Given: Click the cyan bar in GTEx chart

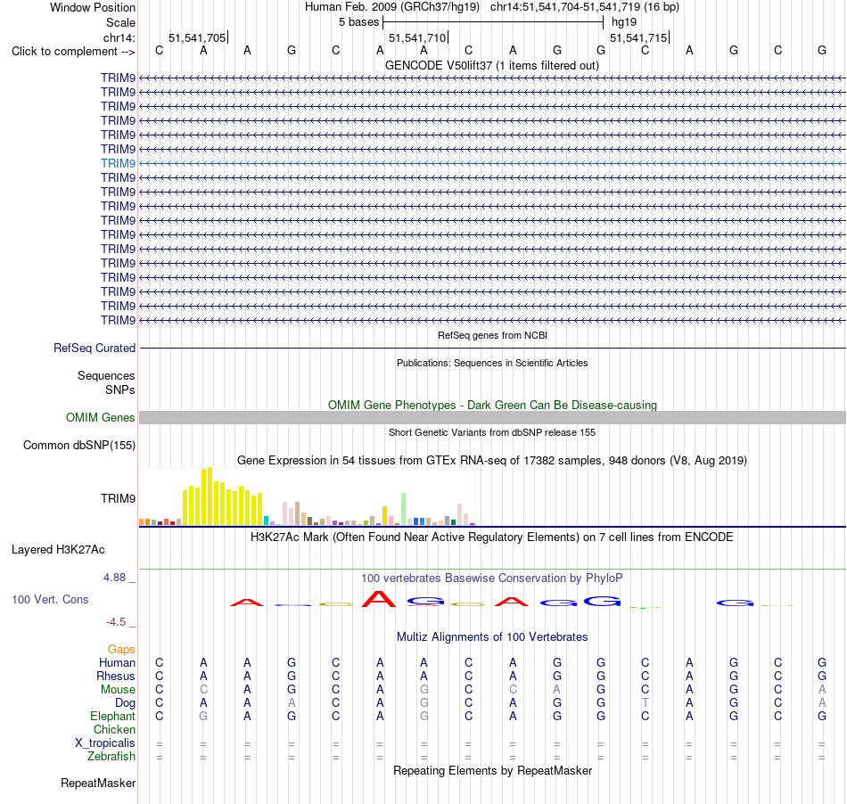Looking at the screenshot, I should (x=266, y=521).
